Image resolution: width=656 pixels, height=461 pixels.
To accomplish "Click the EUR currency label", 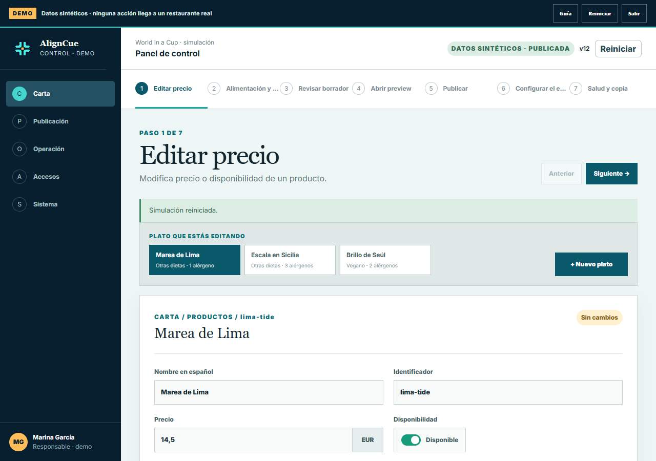I will click(x=367, y=440).
